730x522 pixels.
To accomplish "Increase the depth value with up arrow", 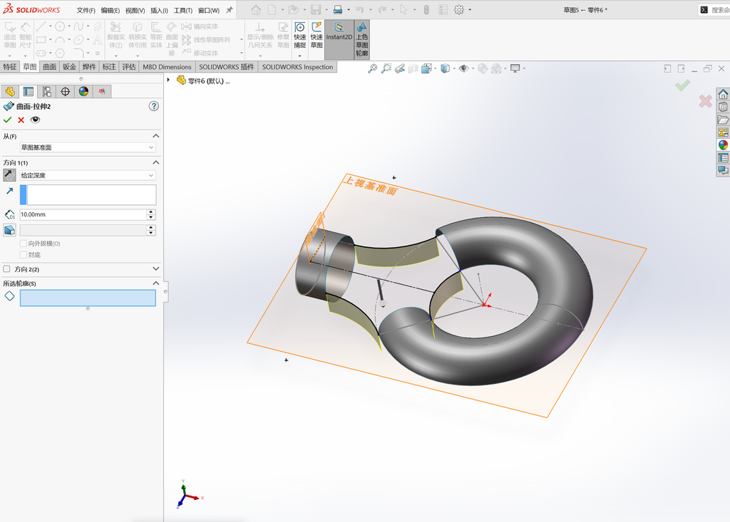I will click(x=151, y=212).
